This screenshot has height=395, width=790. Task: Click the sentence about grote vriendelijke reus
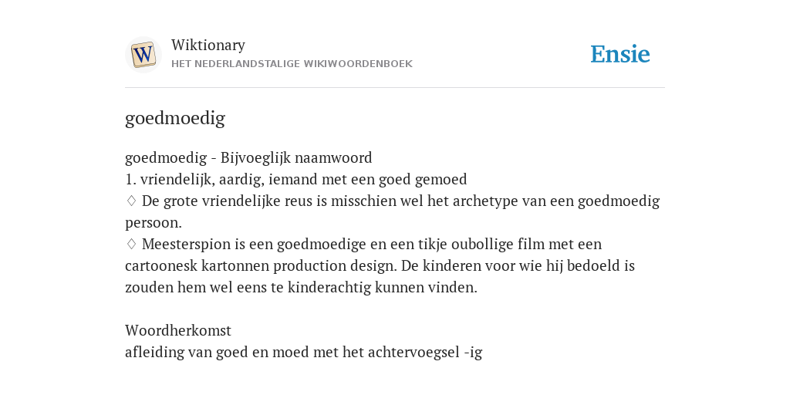coord(393,211)
